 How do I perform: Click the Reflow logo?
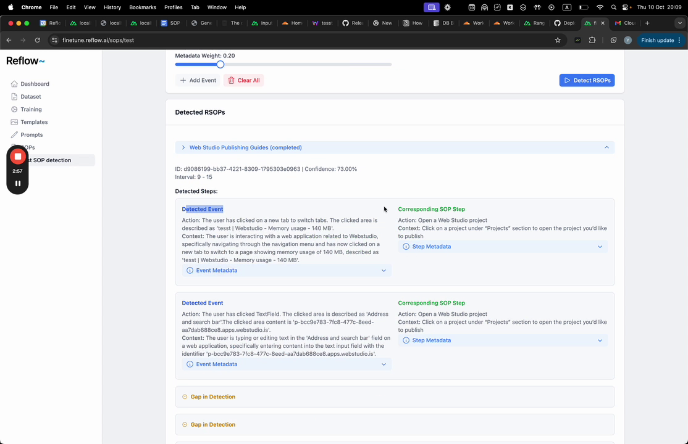tap(25, 61)
